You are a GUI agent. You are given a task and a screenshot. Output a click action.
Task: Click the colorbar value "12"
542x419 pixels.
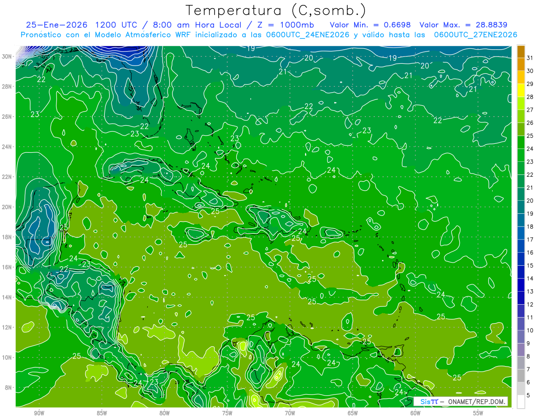[x=530, y=305]
